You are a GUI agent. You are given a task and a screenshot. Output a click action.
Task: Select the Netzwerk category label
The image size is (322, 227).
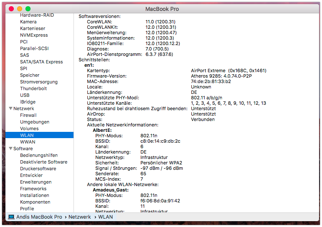tap(24, 108)
